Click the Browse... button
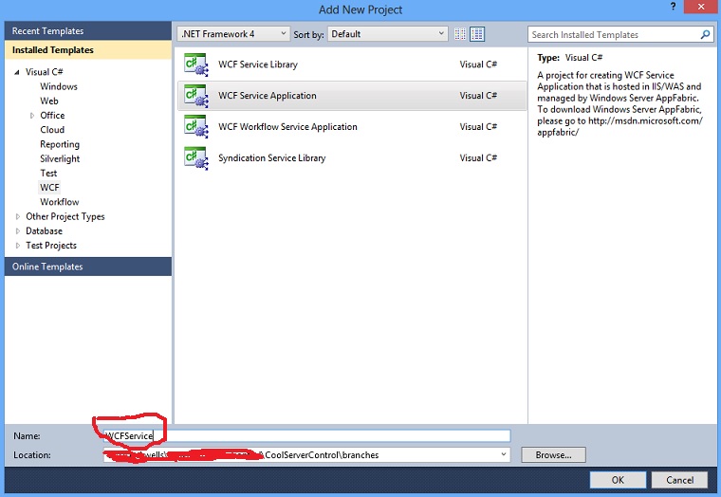 click(x=553, y=454)
